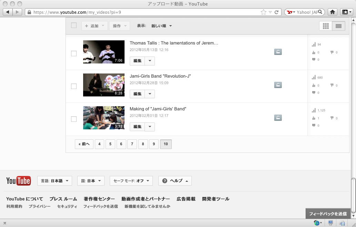
Task: Click フィードバックを送信 tab at bottom right
Action: (328, 214)
